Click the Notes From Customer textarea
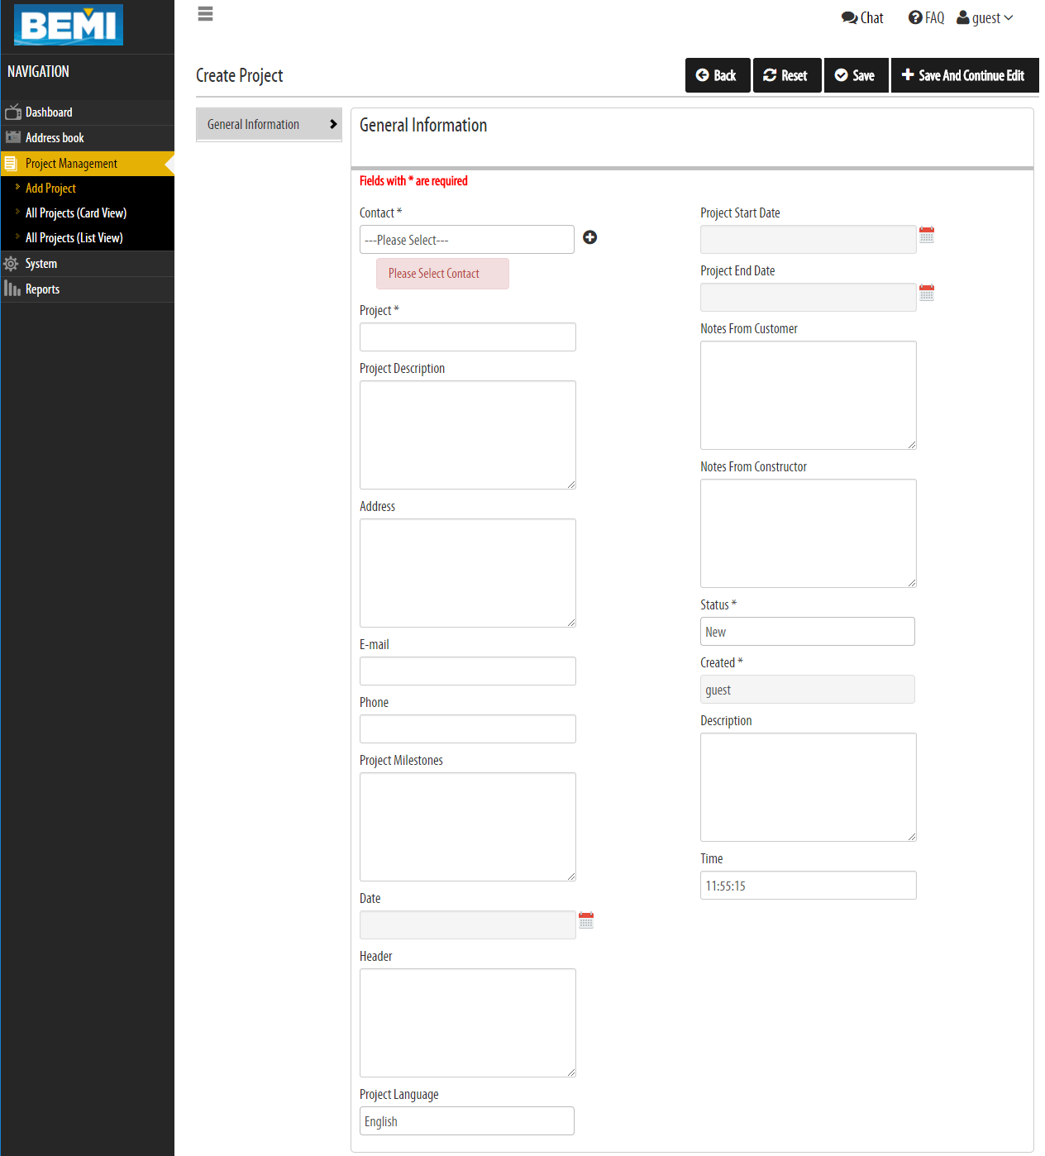Image resolution: width=1045 pixels, height=1156 pixels. tap(809, 395)
